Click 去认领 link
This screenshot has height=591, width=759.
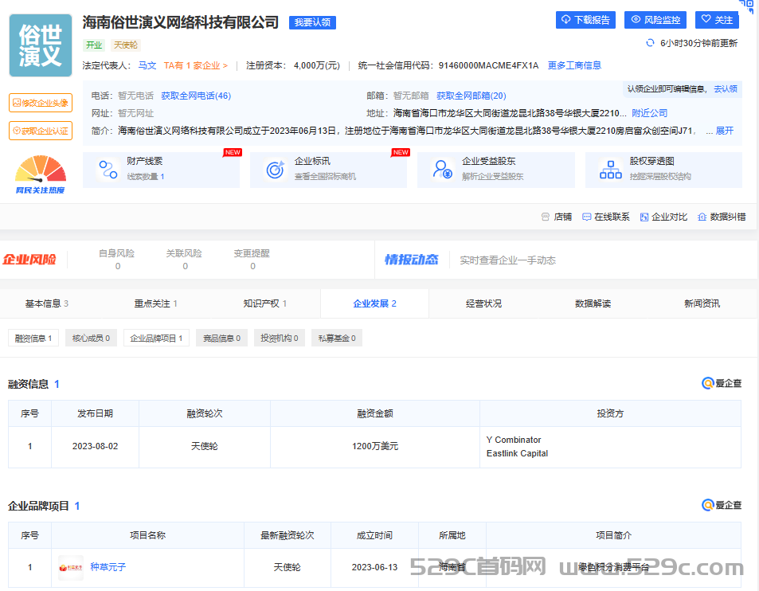[x=726, y=89]
